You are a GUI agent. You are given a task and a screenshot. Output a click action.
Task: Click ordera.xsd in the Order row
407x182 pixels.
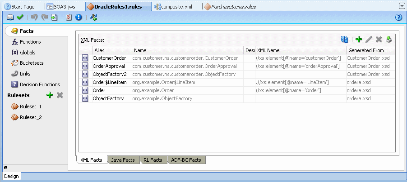coord(370,90)
